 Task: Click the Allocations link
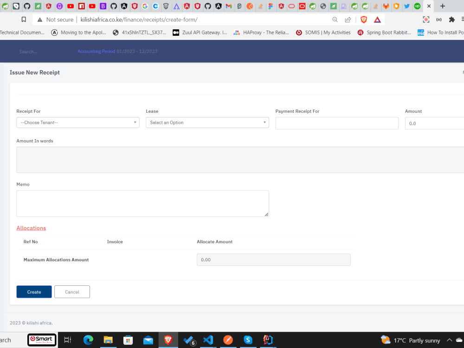coord(31,228)
